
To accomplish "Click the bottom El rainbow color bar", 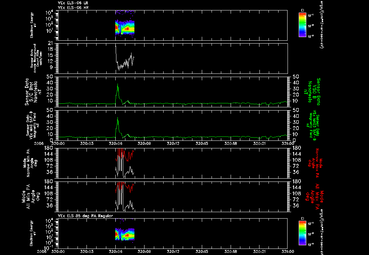I will point(302,233).
